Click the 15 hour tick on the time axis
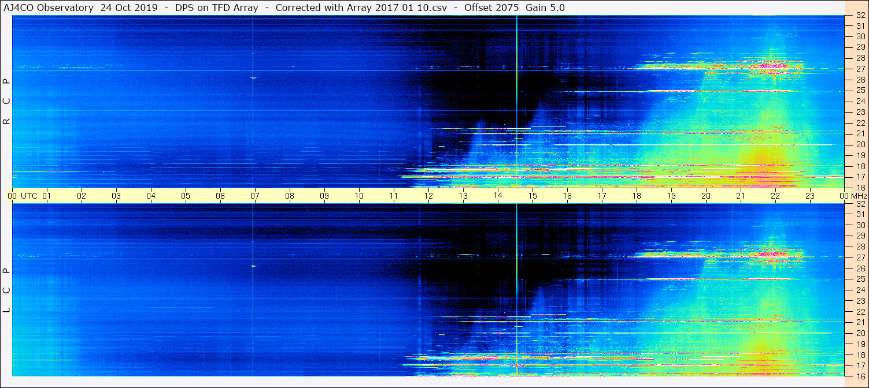Screen dimensions: 869x388 coord(533,196)
